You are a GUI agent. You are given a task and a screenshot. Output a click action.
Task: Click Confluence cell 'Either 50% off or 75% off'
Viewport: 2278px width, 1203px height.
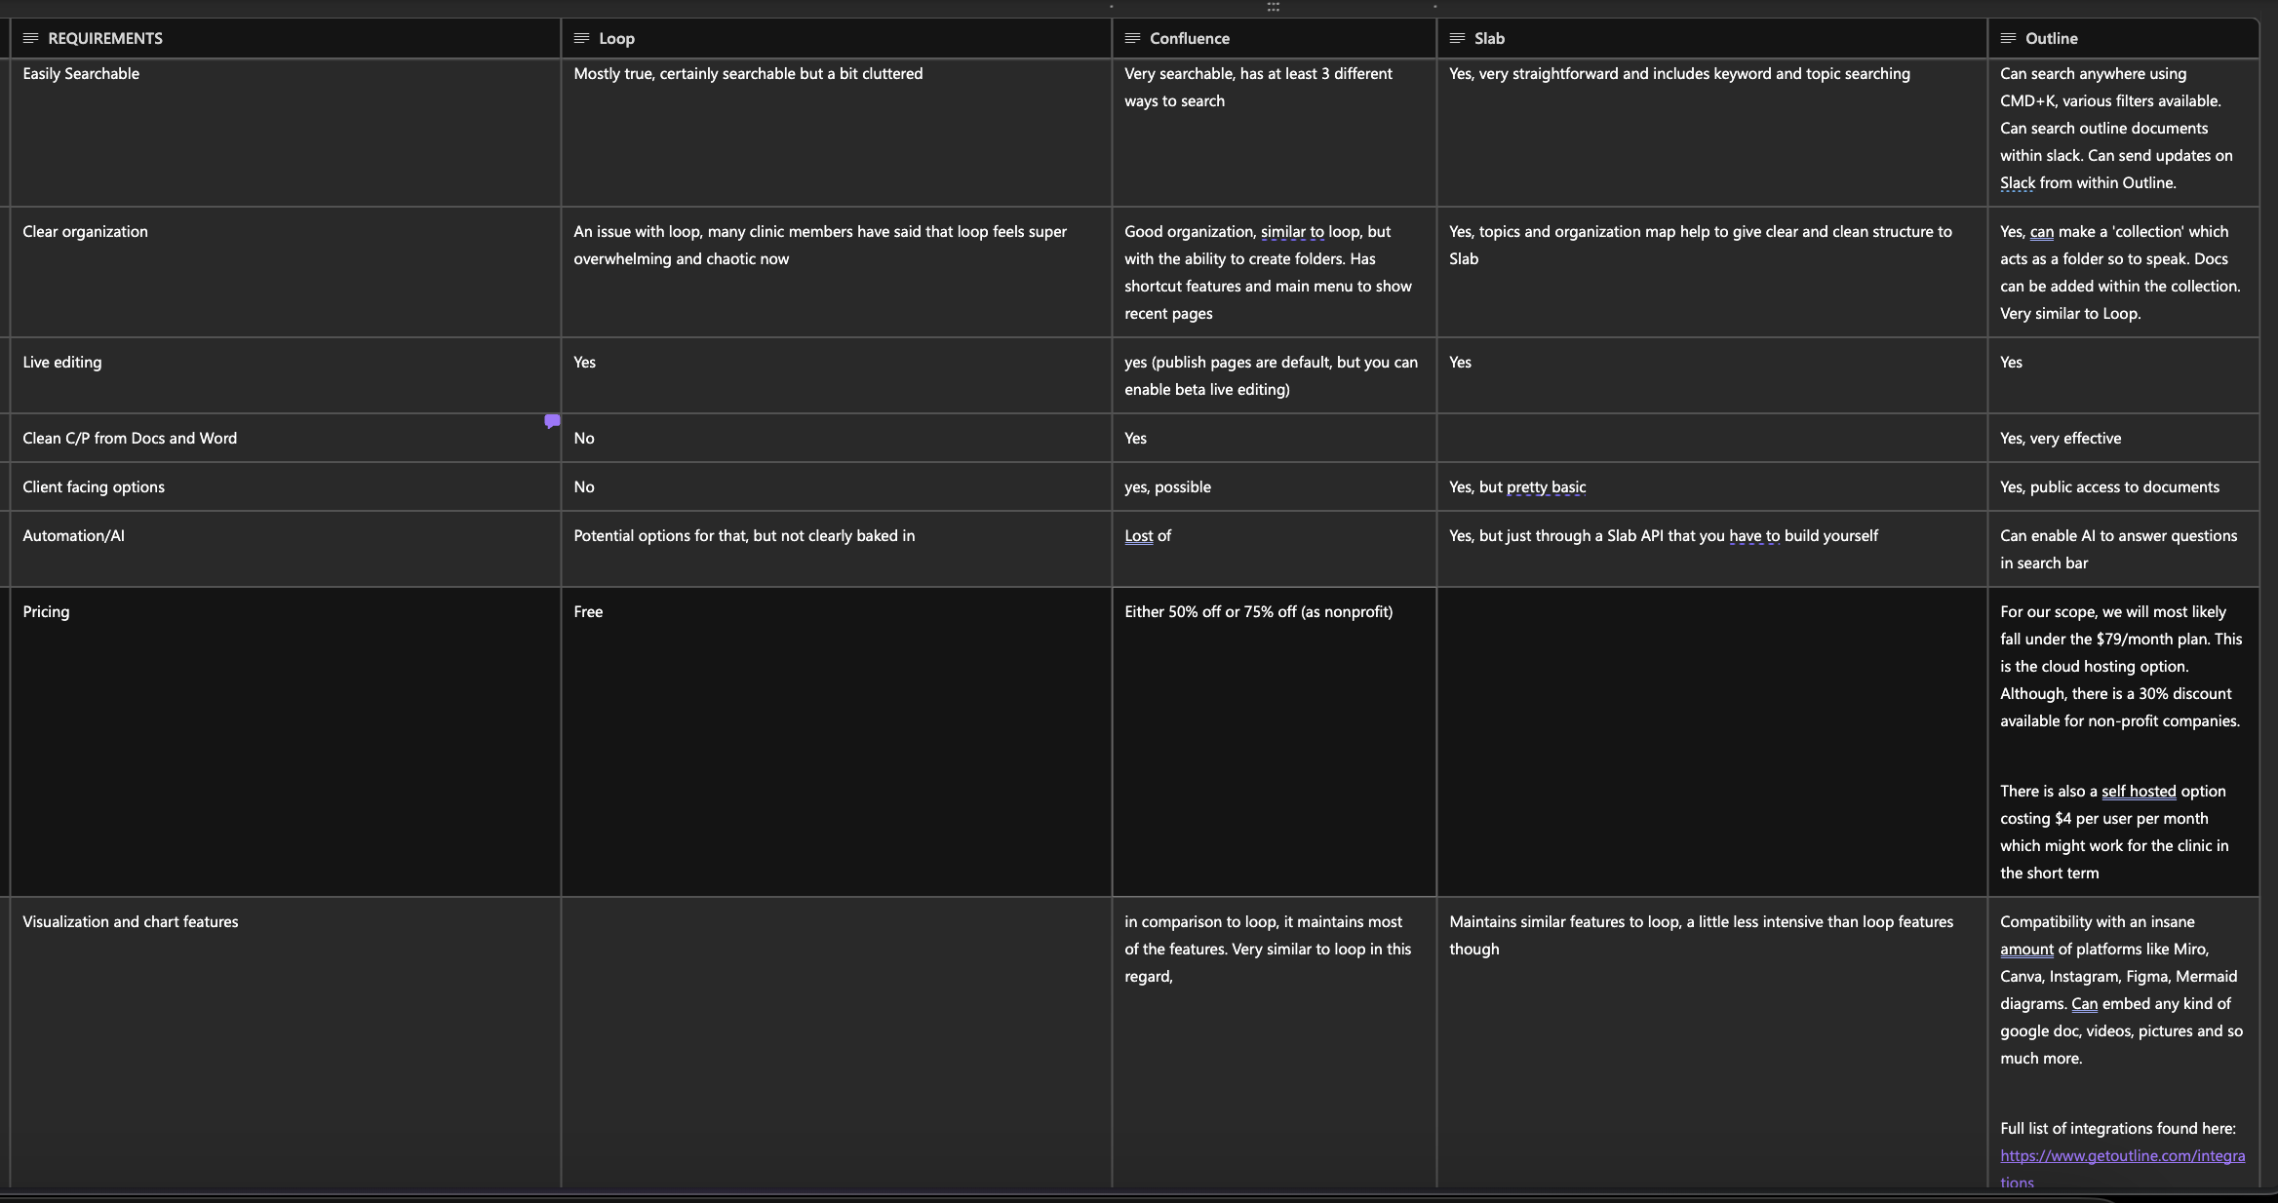pos(1274,742)
